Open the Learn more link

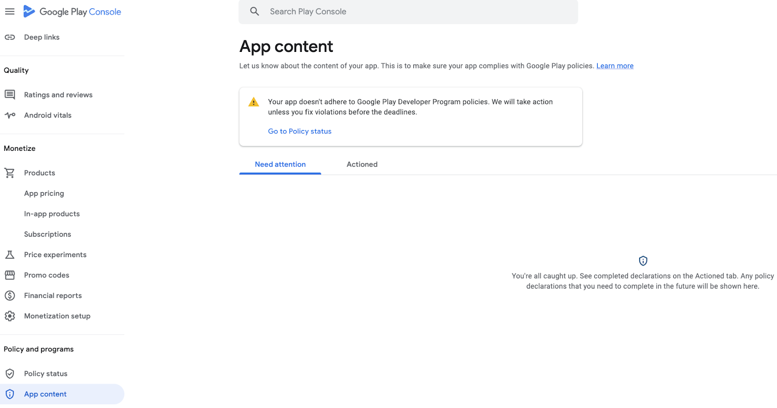click(615, 66)
